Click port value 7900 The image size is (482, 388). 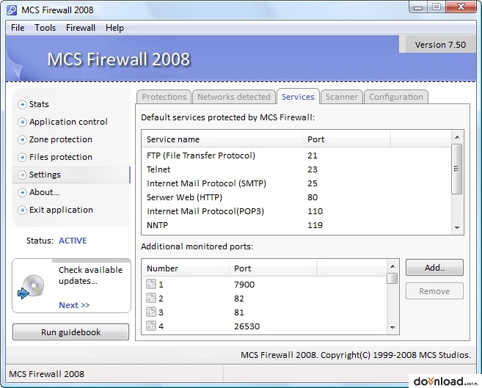(x=244, y=285)
